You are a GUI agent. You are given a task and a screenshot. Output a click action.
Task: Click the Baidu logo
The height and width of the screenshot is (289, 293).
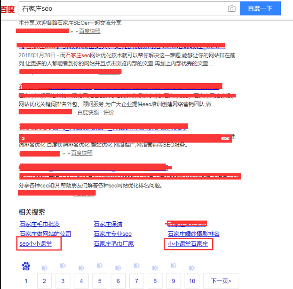(x=7, y=9)
